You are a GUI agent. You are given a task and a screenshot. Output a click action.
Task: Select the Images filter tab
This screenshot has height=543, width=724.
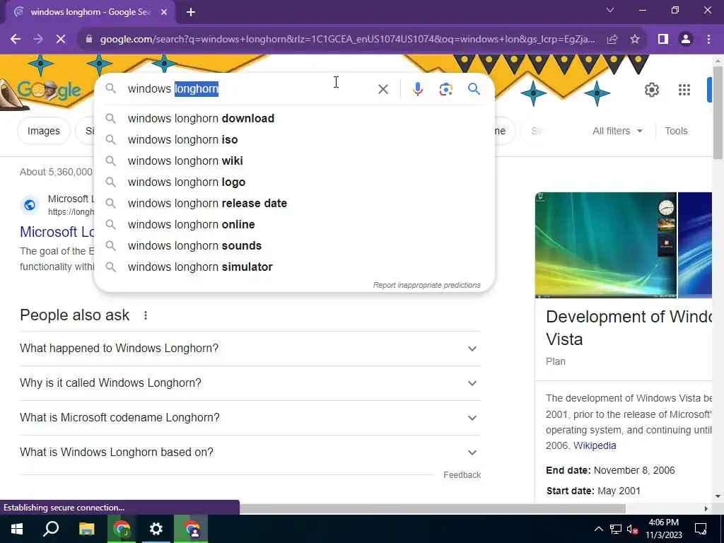click(43, 131)
